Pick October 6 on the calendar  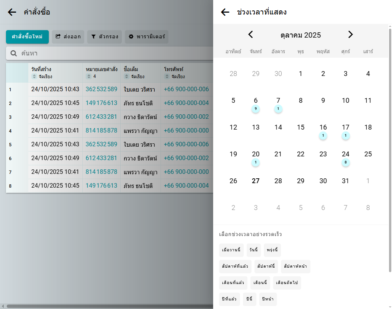coord(256,101)
